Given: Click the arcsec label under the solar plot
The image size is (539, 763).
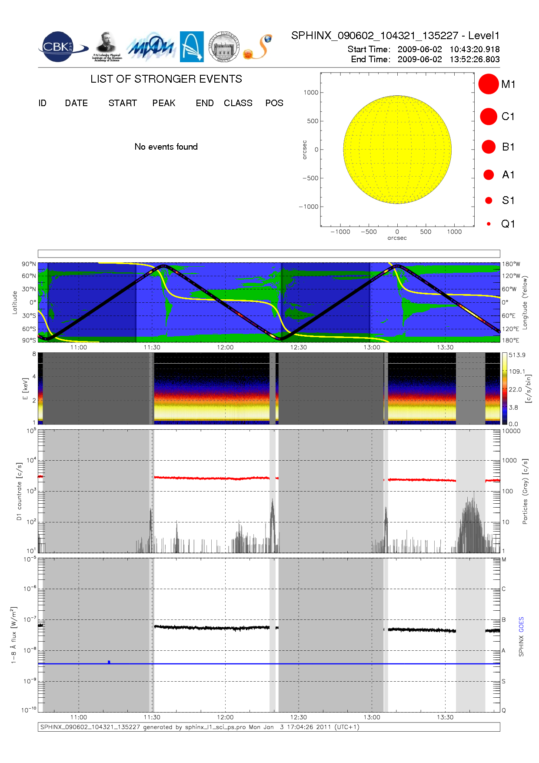Looking at the screenshot, I should (x=397, y=238).
